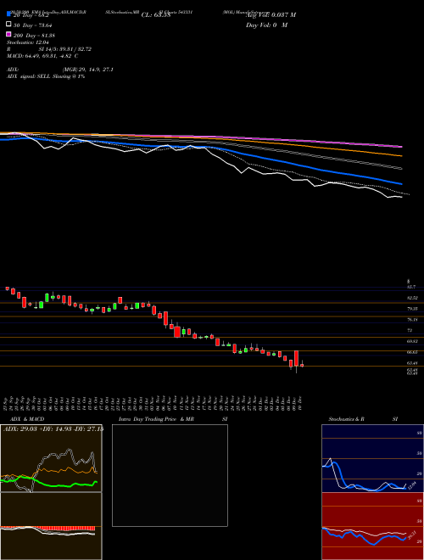Click the '(MGR) 29, 14.9, 27.1' ADX values
The height and width of the screenshot is (560, 424).
click(88, 70)
